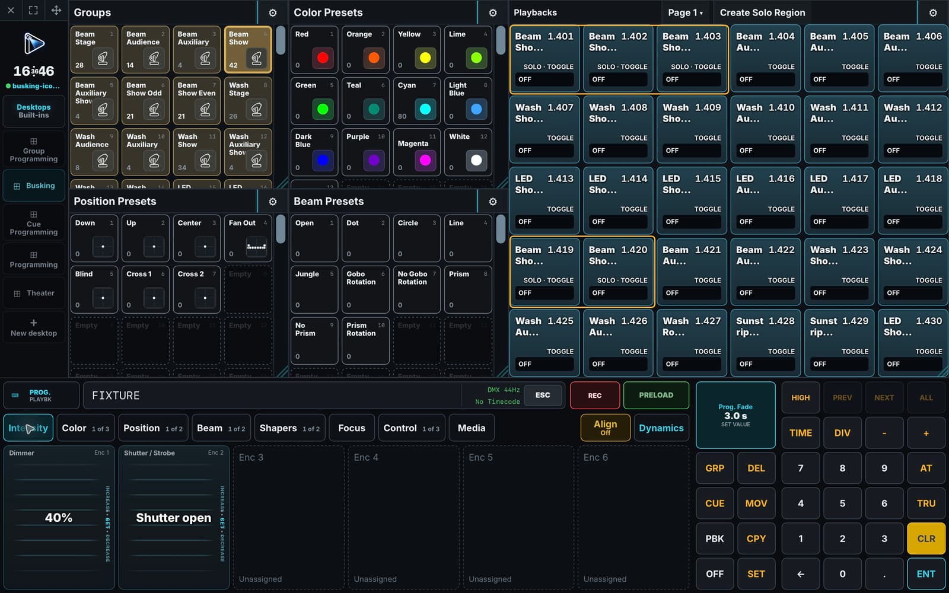This screenshot has width=949, height=593.
Task: Open the Page 1 dropdown
Action: 685,12
